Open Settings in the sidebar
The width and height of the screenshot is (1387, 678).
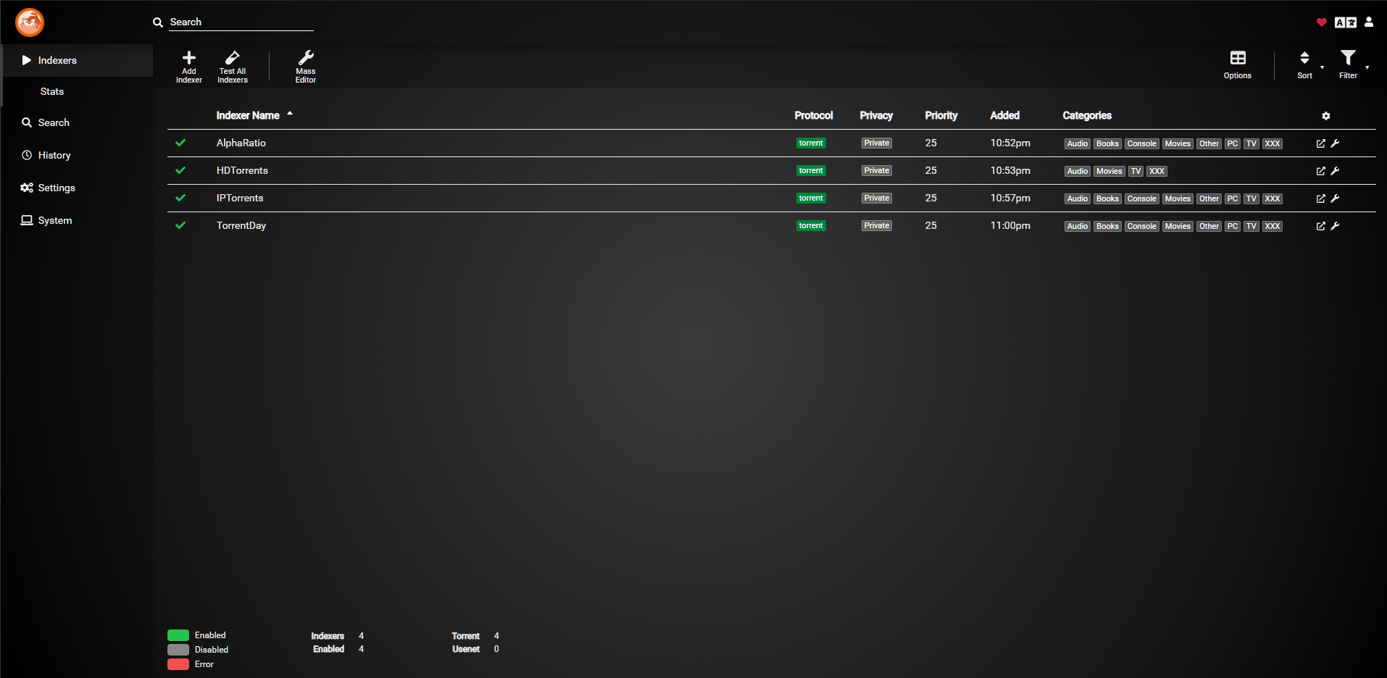[57, 188]
